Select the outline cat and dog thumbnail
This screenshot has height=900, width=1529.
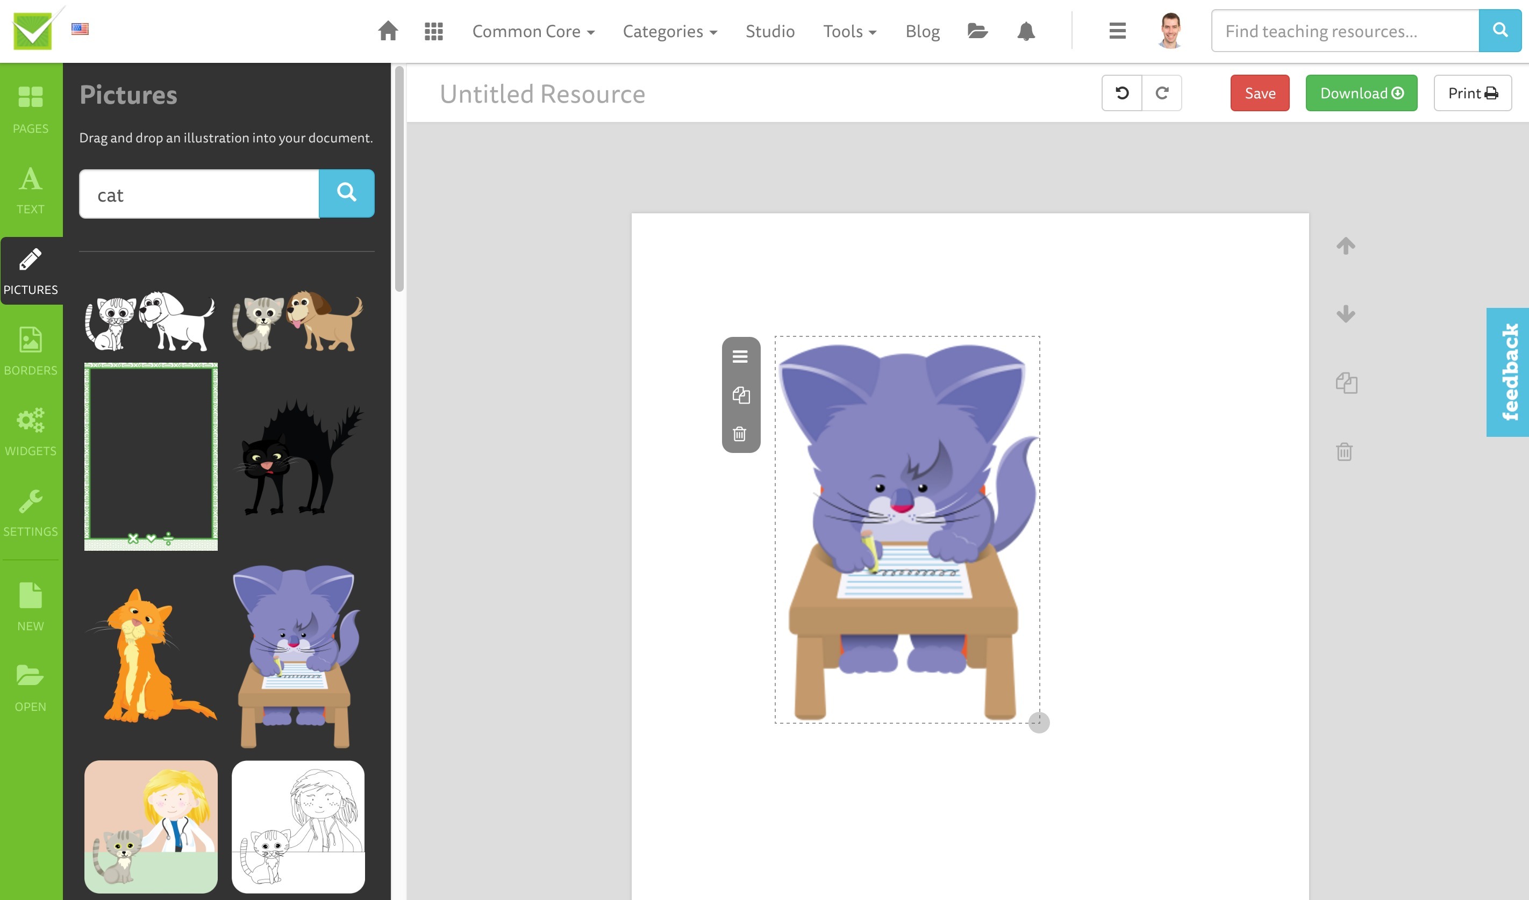coord(150,320)
